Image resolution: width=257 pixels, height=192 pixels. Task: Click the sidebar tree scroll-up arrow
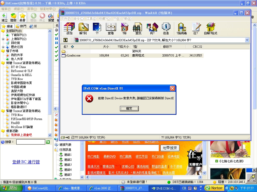[50, 31]
